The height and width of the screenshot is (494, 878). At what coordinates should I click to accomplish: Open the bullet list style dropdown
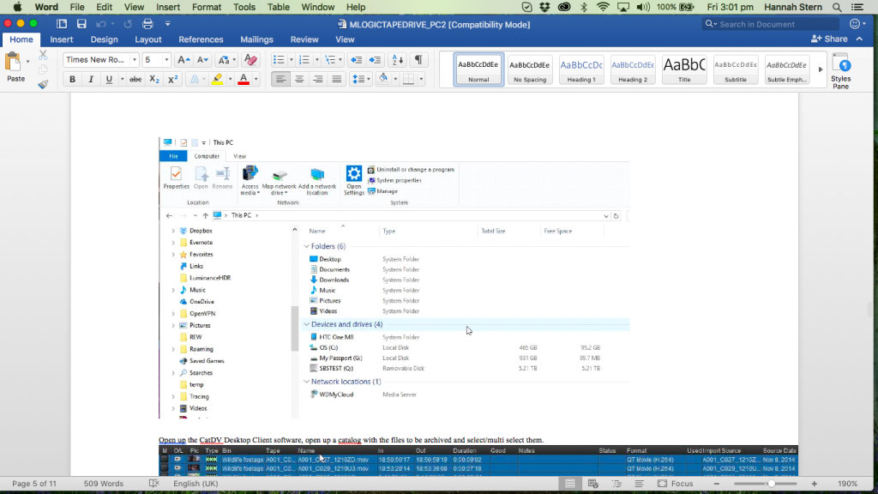click(292, 60)
